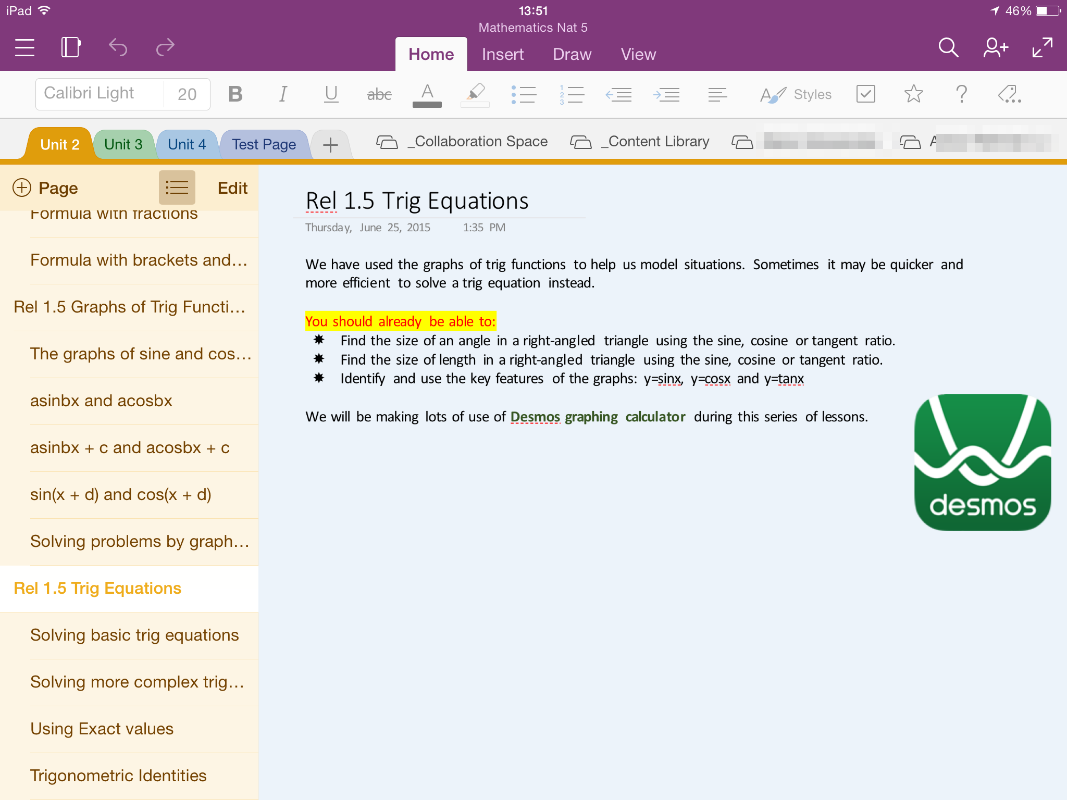Insert a To Do checkbox tag
The width and height of the screenshot is (1067, 800).
(x=865, y=94)
